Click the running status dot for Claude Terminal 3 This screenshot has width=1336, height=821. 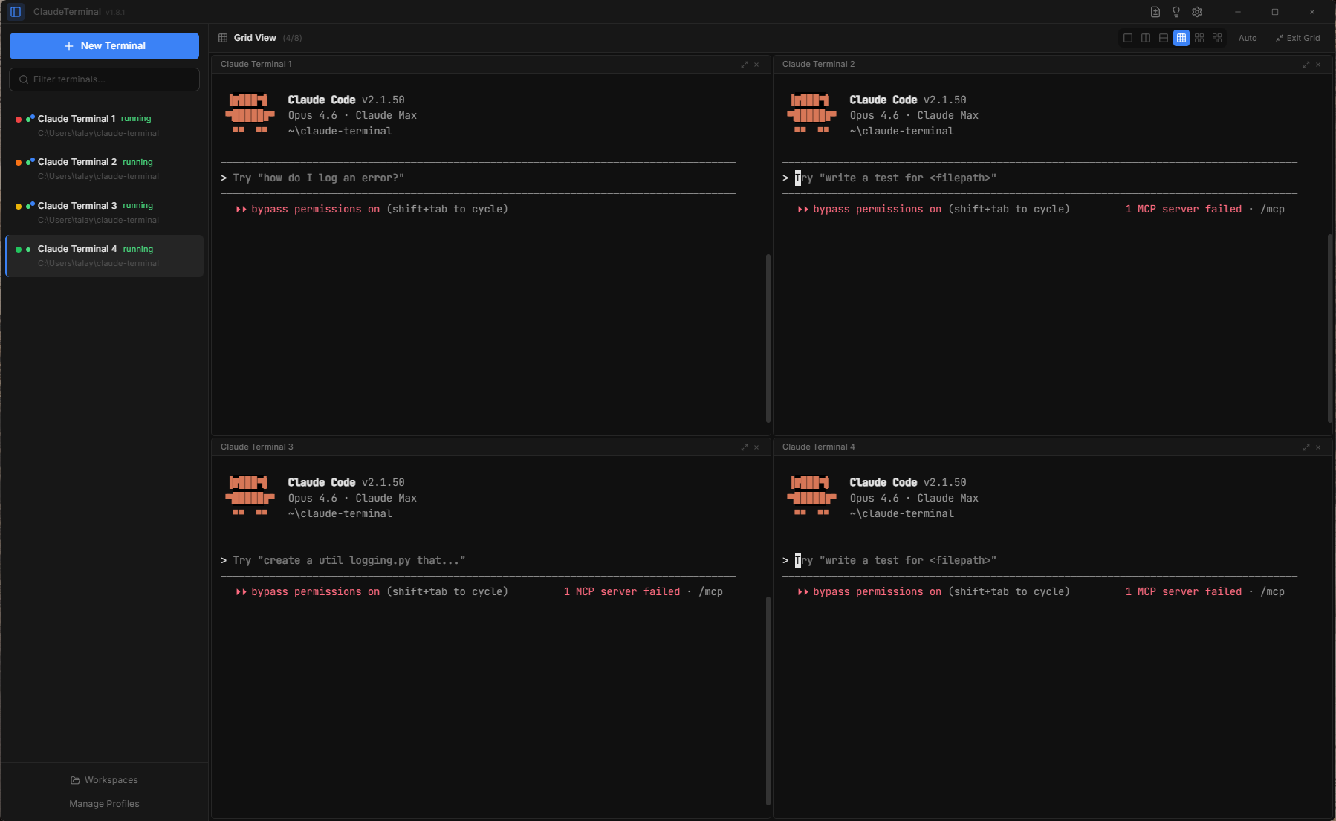point(17,206)
